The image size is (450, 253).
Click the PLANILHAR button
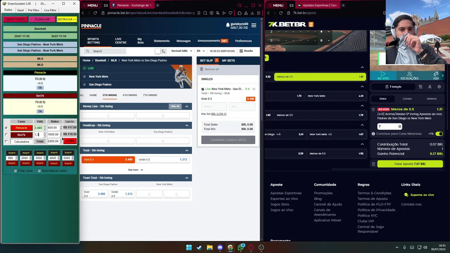coord(42,19)
